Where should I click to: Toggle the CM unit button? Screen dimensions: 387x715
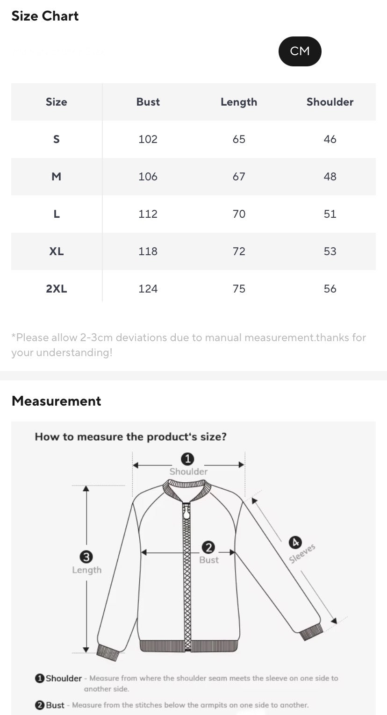pyautogui.click(x=300, y=51)
